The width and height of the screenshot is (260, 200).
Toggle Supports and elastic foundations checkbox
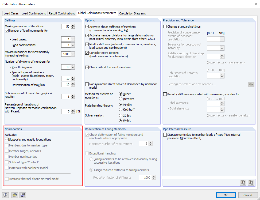(x=7, y=139)
